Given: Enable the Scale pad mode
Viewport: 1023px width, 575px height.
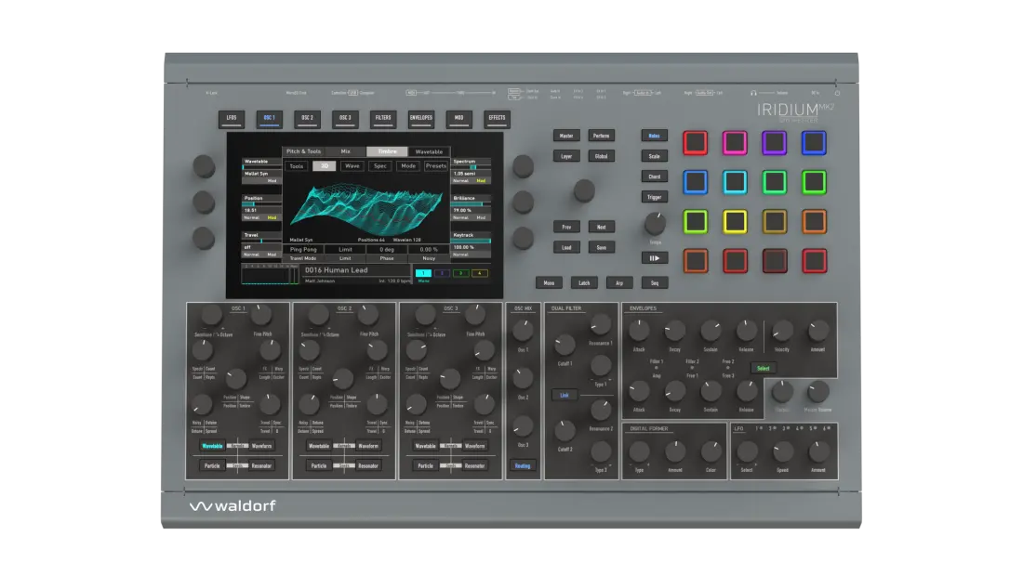Looking at the screenshot, I should 654,156.
